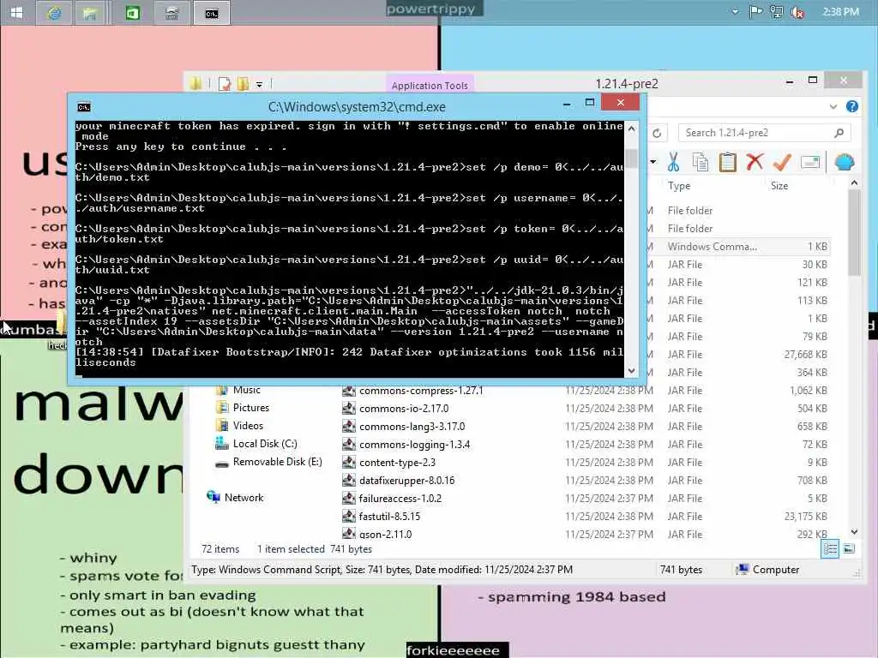Click the cmd.exe taskbar button
Image resolution: width=878 pixels, height=658 pixels.
212,13
